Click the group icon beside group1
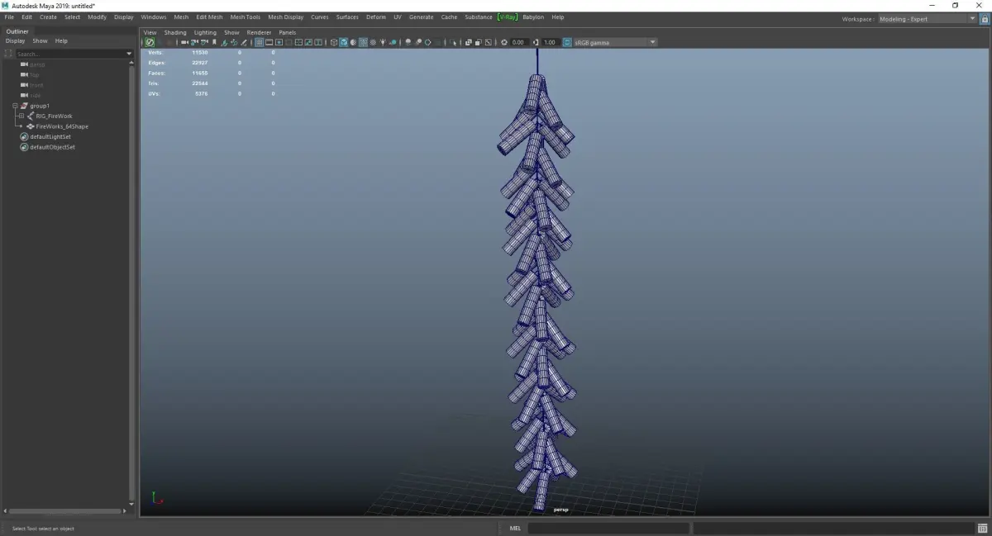The height and width of the screenshot is (536, 992). point(24,106)
